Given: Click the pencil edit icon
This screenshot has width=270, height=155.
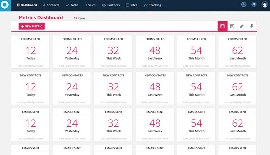Looking at the screenshot, I should coord(242,26).
